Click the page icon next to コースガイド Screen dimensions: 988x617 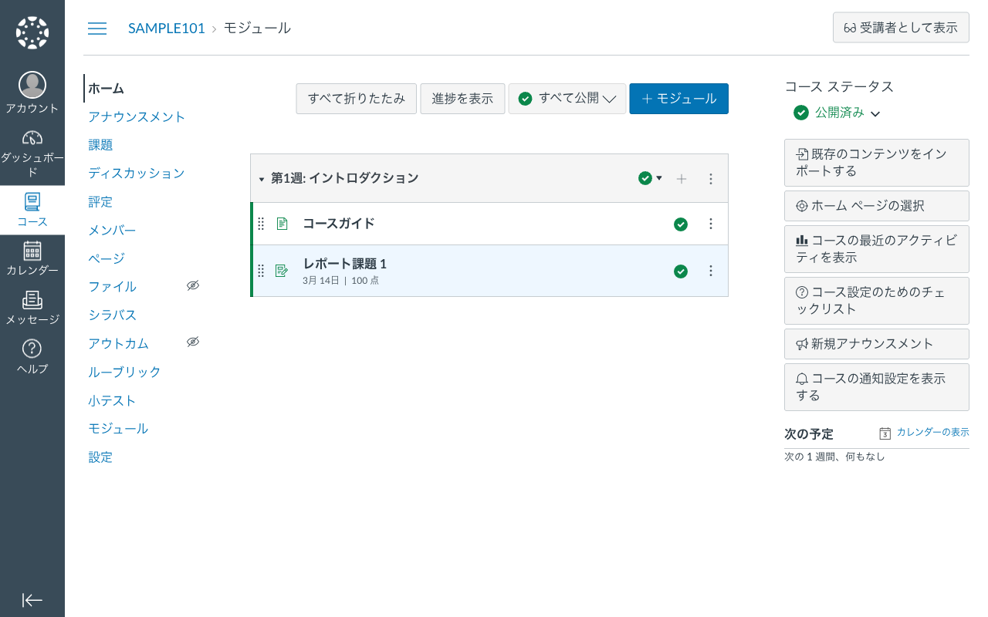282,224
